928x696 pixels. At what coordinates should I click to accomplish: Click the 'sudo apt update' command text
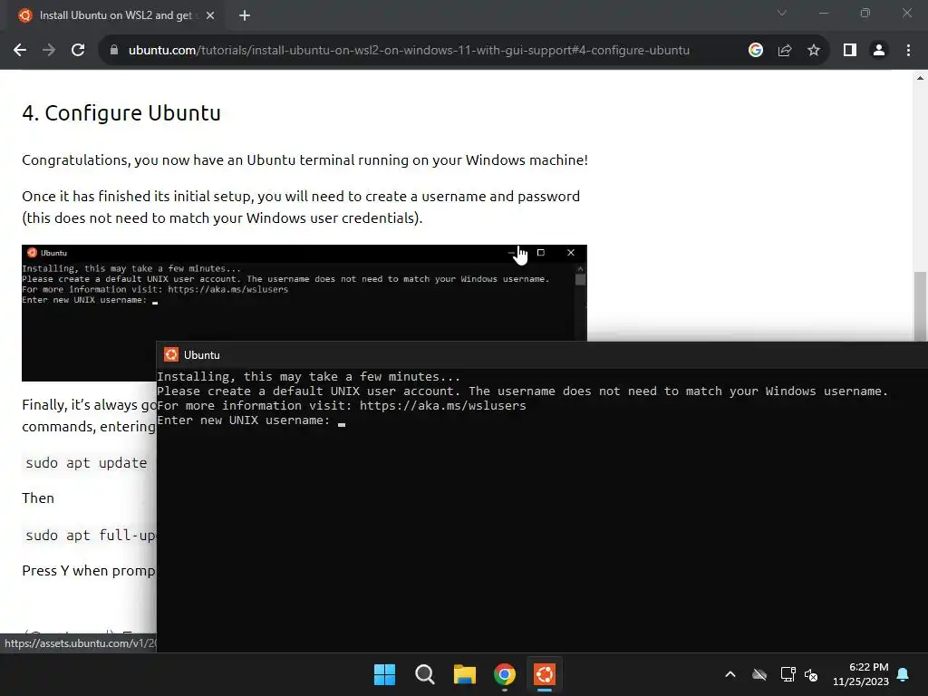86,463
